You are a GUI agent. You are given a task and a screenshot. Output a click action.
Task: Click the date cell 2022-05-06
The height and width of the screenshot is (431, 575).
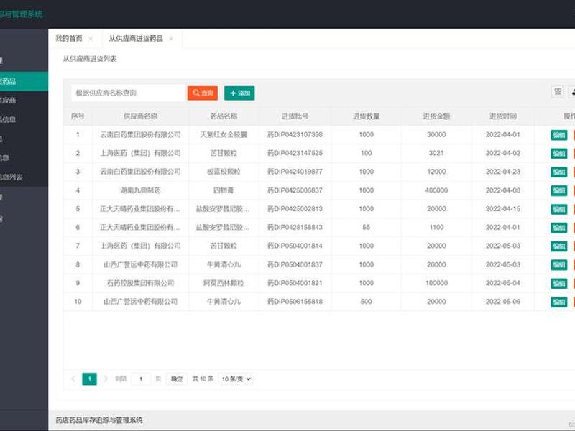502,301
